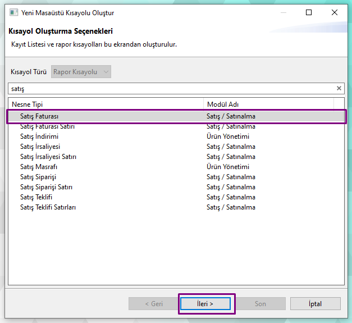Viewport: 352px width, 323px height.
Task: Pick the Satış Teklifi row
Action: tap(36, 197)
